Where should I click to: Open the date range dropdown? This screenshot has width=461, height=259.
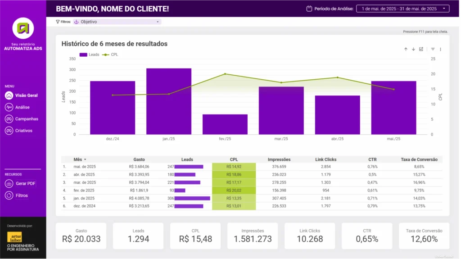[x=402, y=9]
